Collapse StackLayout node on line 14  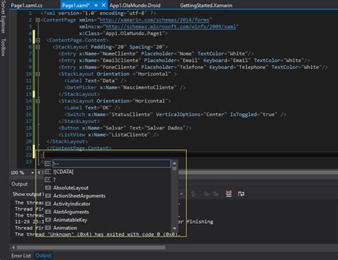click(38, 101)
